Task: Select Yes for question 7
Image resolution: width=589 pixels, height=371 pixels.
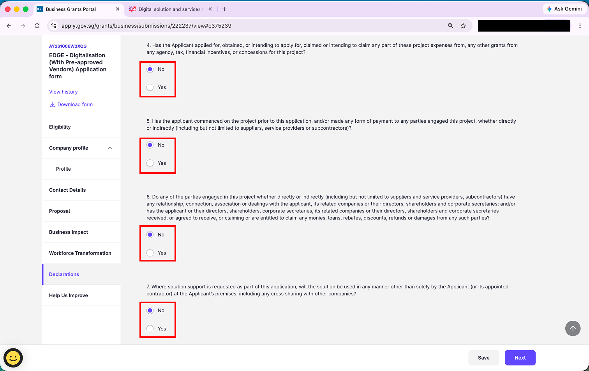Action: (x=150, y=329)
